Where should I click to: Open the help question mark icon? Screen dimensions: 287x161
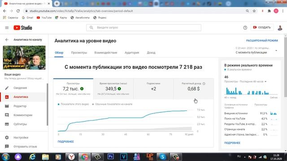[245, 28]
